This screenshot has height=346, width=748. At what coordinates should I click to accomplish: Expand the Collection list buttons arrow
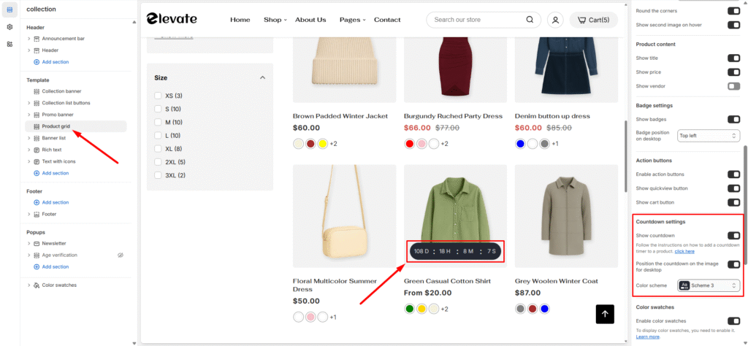point(29,103)
